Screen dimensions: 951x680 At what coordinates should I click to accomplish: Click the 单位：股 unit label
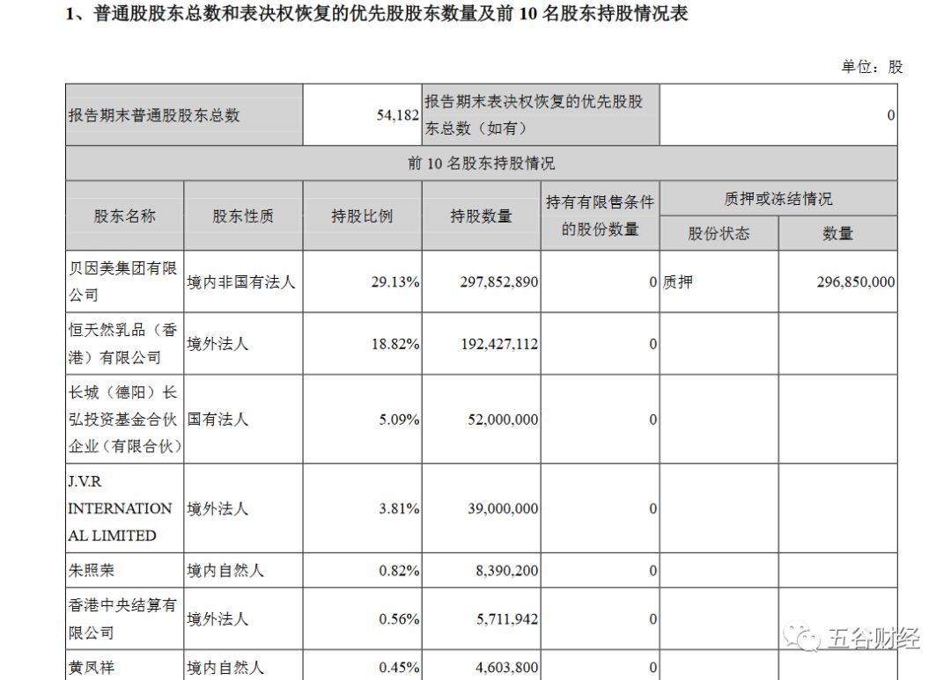(x=872, y=67)
